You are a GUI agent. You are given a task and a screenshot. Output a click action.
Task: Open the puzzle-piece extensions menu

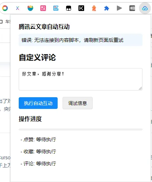pyautogui.click(x=107, y=8)
